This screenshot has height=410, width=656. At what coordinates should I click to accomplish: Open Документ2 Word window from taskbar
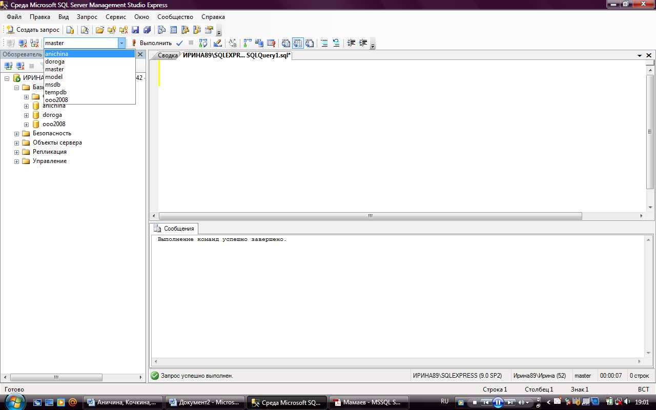click(205, 402)
